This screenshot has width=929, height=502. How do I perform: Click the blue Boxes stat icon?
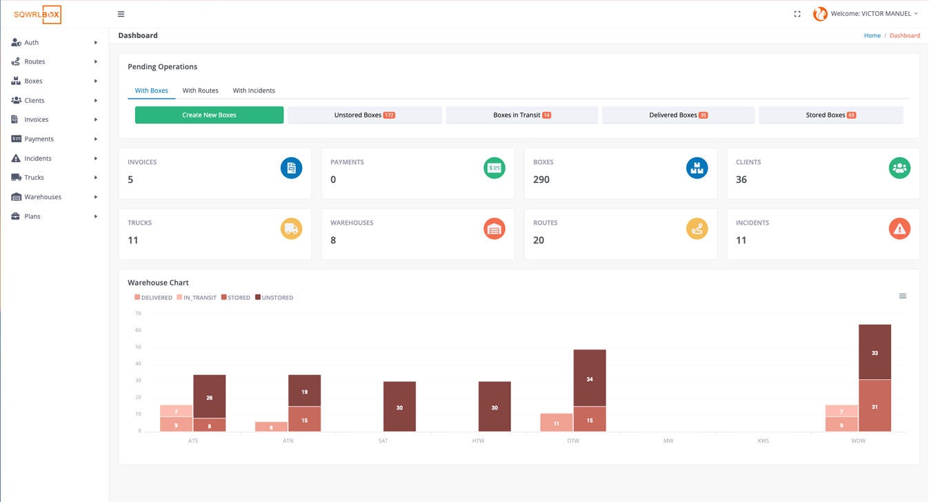697,168
